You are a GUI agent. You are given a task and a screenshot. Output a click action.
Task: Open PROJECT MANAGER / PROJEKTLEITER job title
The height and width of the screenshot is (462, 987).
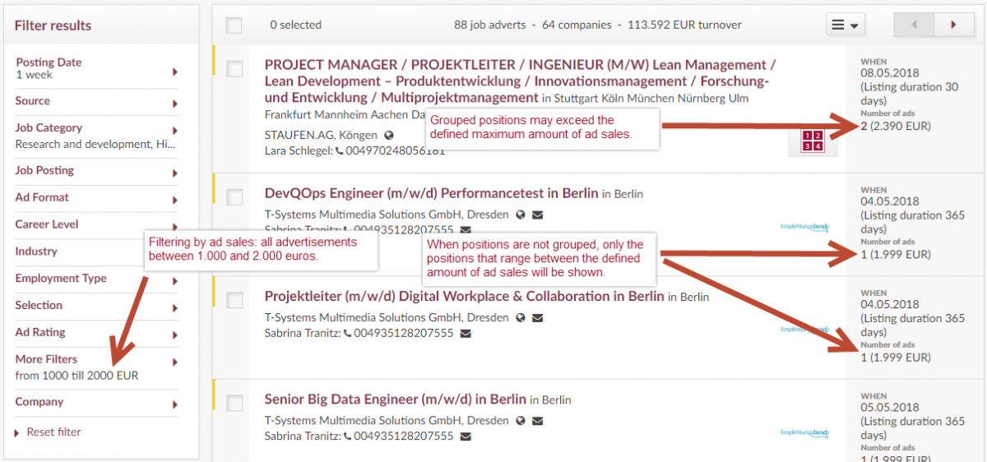pyautogui.click(x=518, y=81)
